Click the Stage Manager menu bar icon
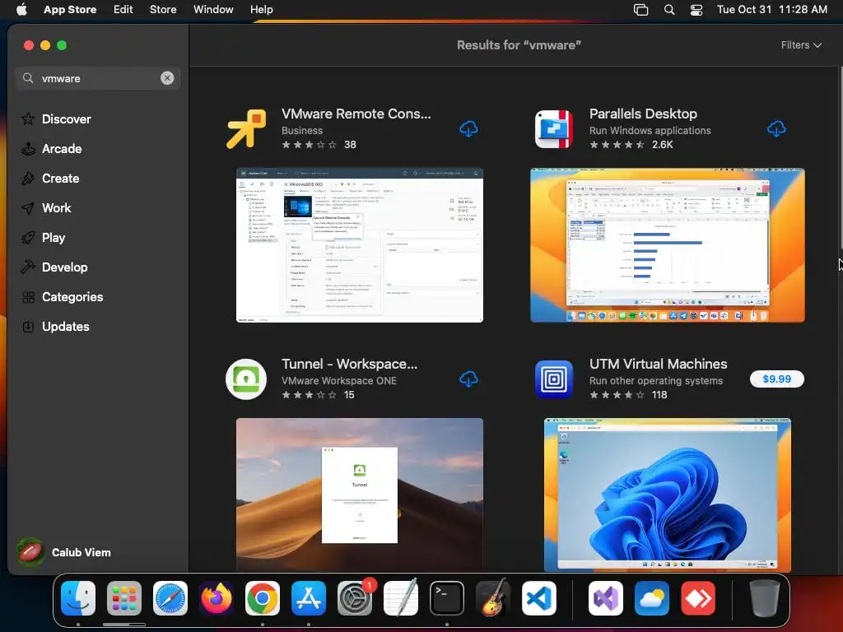Image resolution: width=843 pixels, height=632 pixels. click(x=640, y=9)
